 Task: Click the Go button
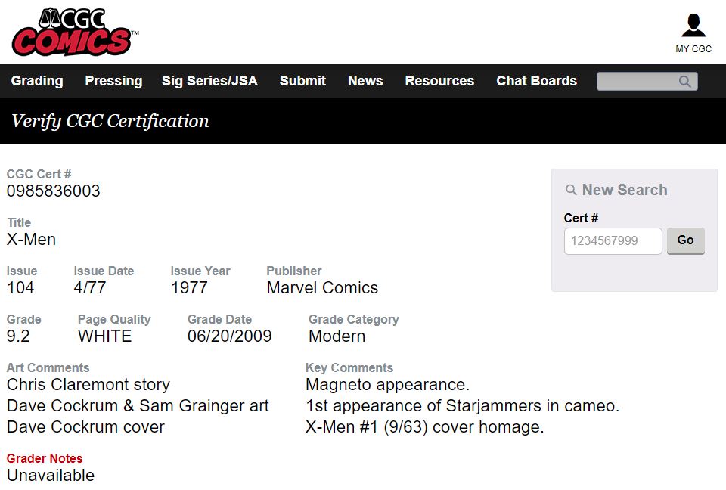pyautogui.click(x=686, y=240)
